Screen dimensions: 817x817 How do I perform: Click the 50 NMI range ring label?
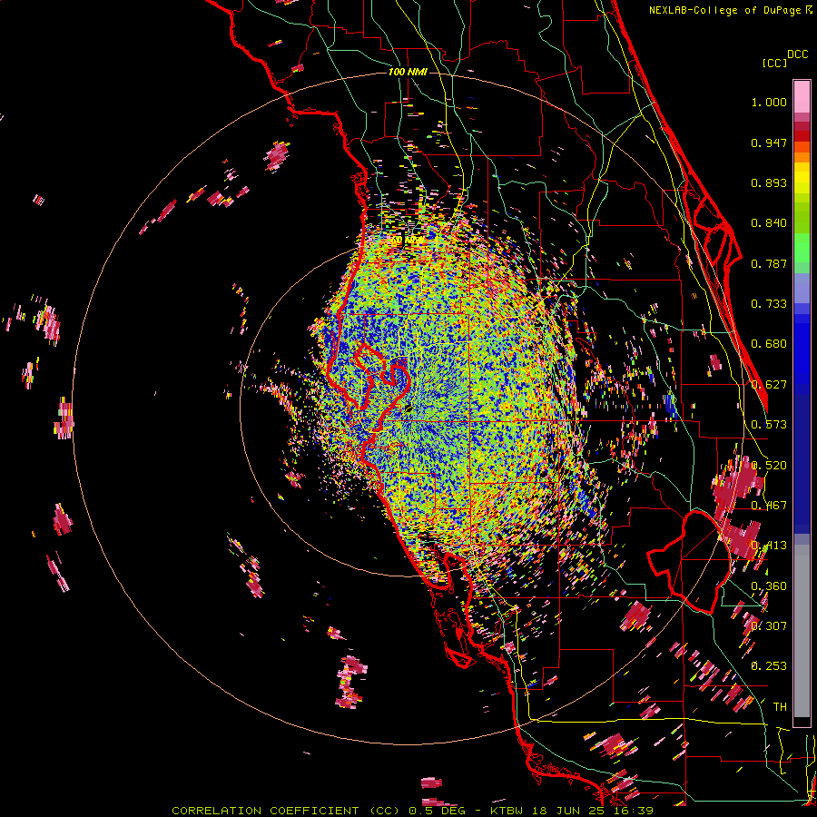[x=408, y=241]
